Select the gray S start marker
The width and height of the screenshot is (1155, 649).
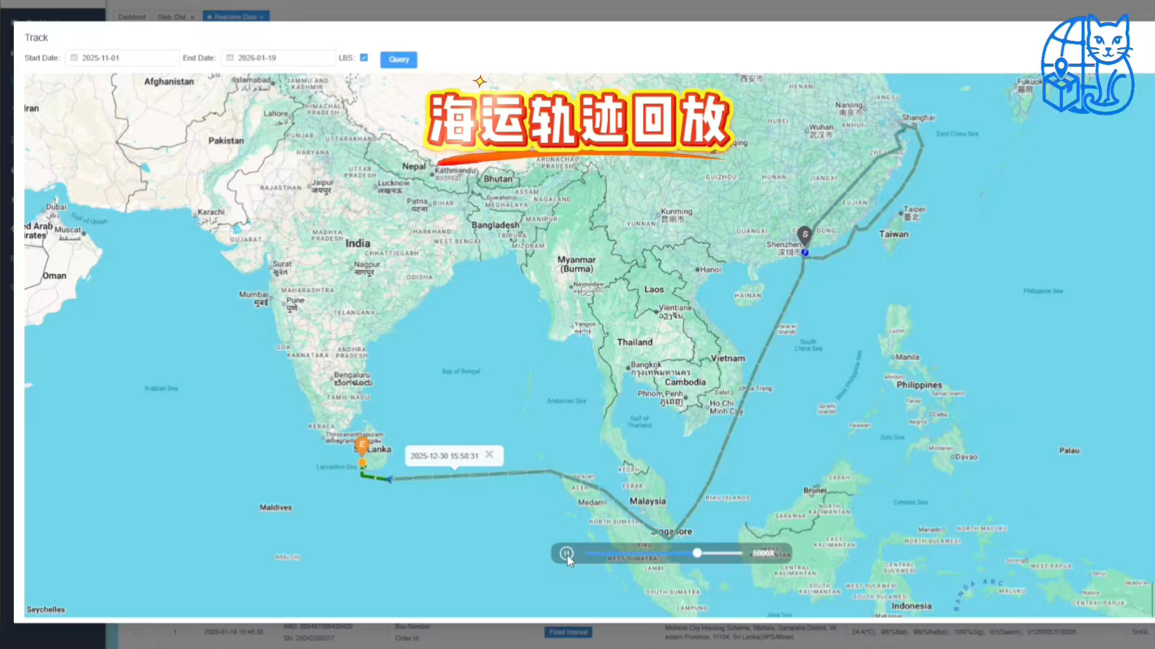click(x=805, y=234)
